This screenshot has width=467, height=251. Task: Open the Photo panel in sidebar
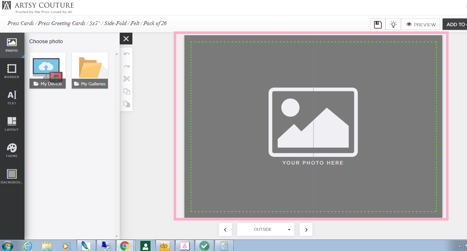[x=12, y=45]
